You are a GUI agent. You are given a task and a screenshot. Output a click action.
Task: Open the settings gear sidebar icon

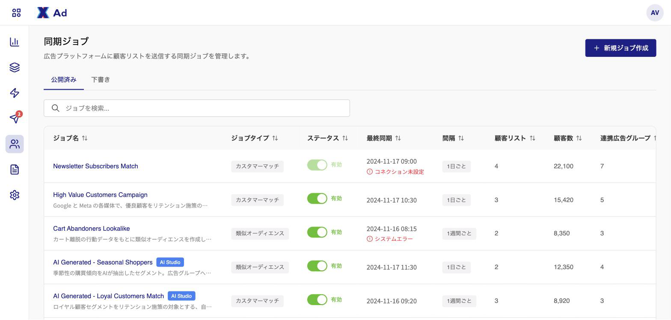coord(15,195)
